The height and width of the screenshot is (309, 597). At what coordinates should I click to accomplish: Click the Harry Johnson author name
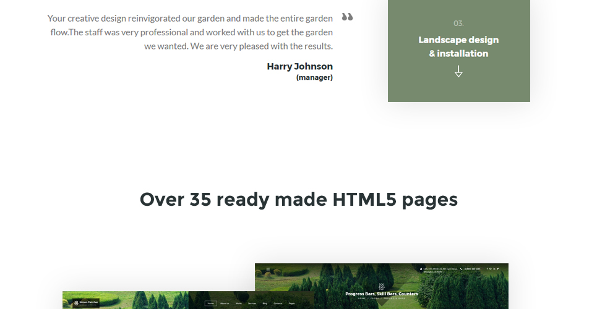pyautogui.click(x=299, y=66)
